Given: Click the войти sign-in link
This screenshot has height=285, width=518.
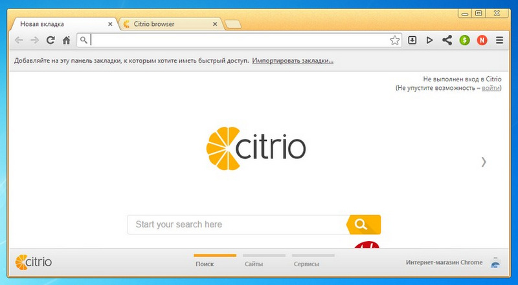Looking at the screenshot, I should 491,88.
